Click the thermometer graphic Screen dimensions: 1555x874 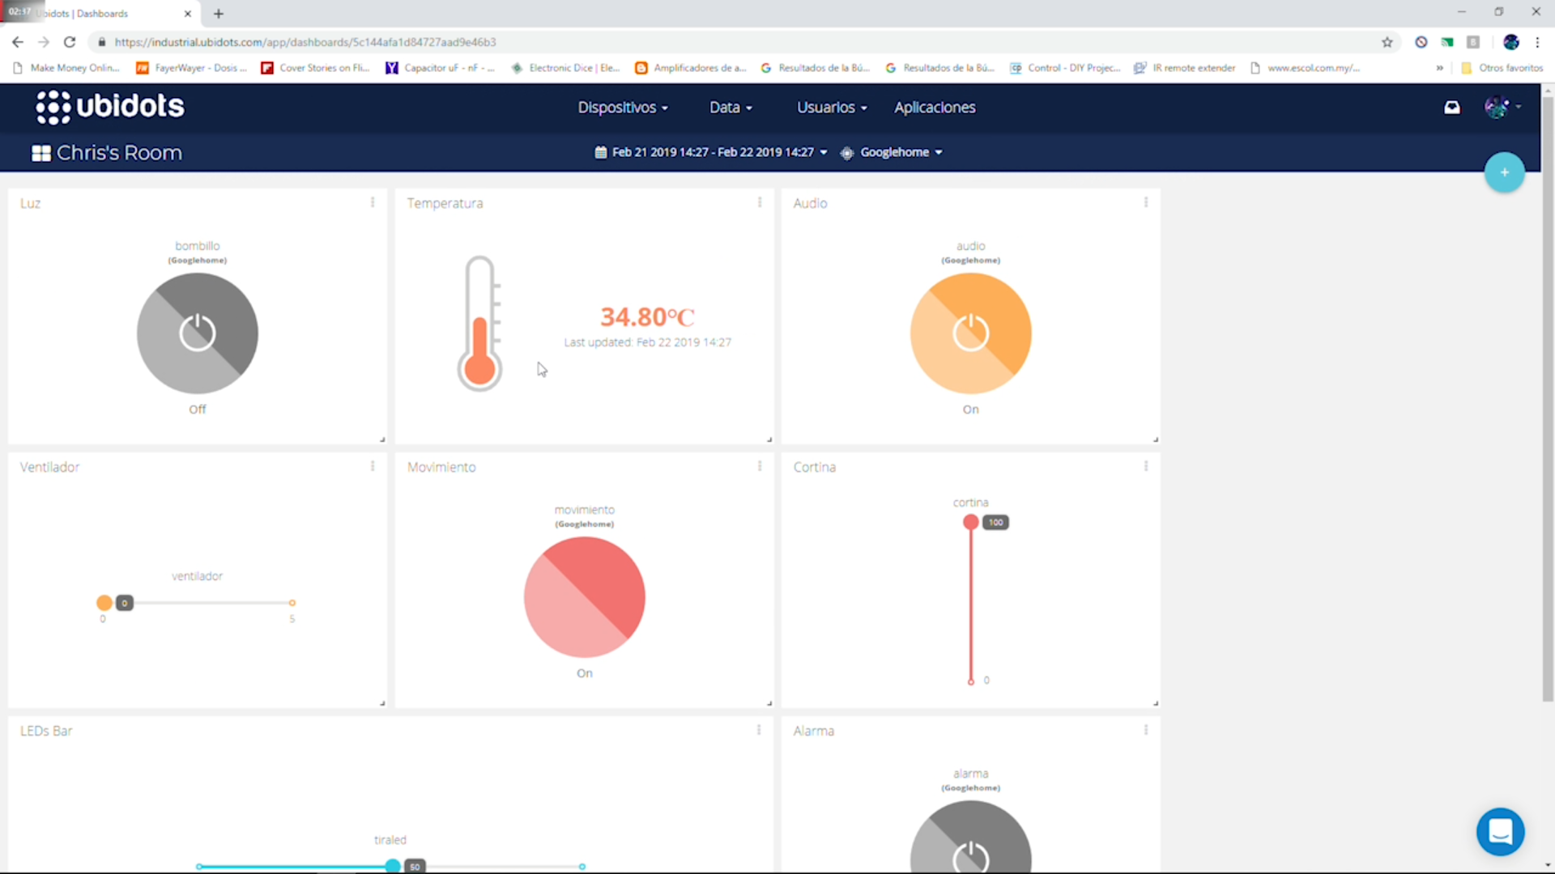(480, 324)
